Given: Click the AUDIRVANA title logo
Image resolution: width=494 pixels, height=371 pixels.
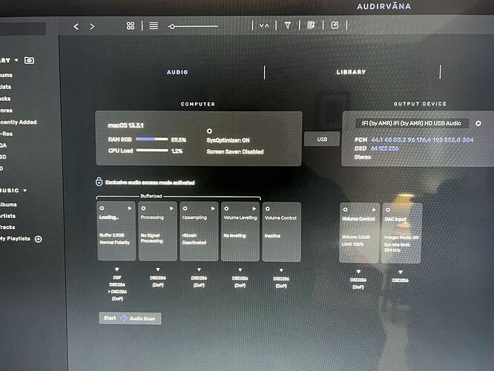Looking at the screenshot, I should [x=383, y=6].
